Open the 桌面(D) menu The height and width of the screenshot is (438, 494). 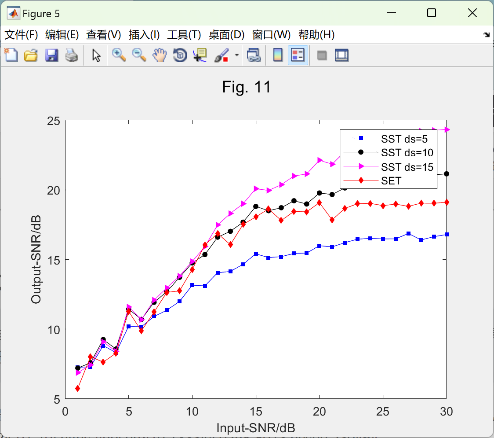pyautogui.click(x=226, y=35)
